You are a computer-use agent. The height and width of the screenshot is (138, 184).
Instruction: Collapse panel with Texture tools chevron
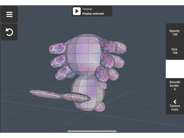(175, 105)
